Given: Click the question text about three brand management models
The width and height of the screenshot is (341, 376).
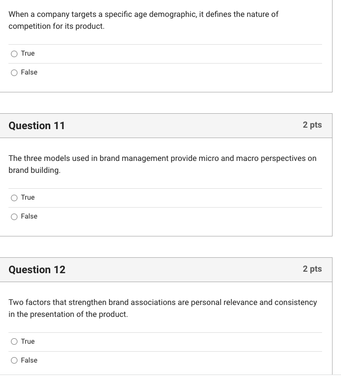Looking at the screenshot, I should click(162, 158).
